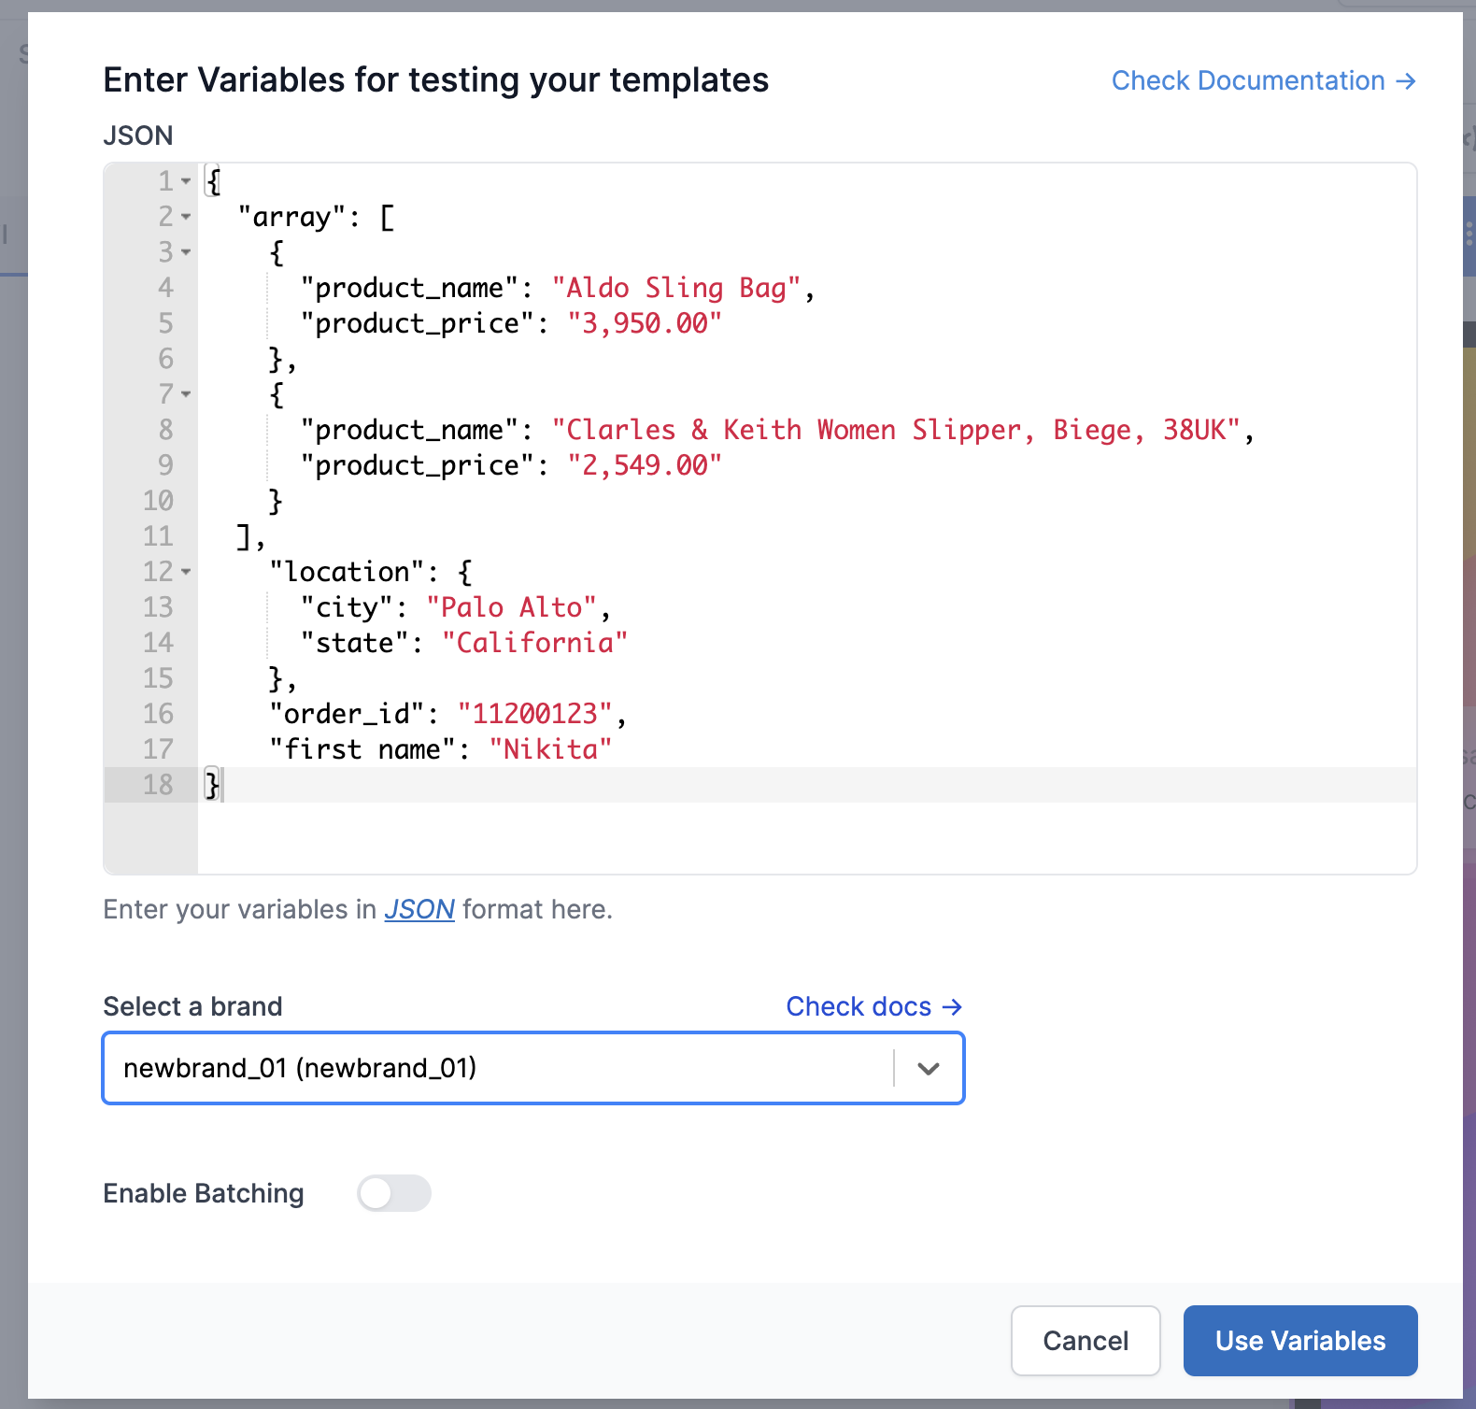The image size is (1476, 1409).
Task: Open the Check Documentation link
Action: 1263,81
